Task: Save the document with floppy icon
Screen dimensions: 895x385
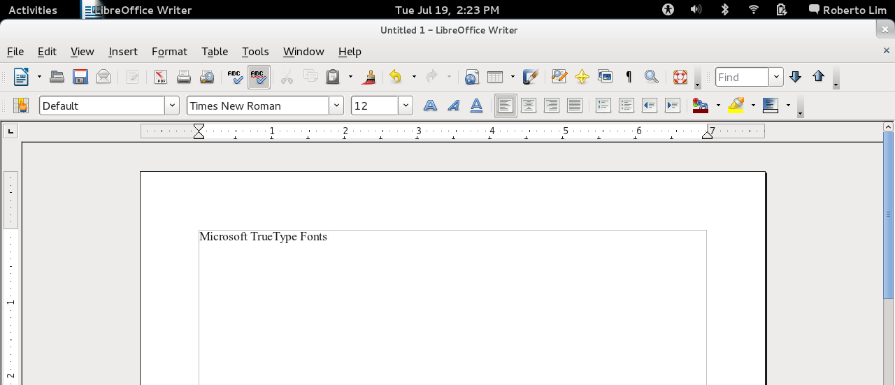Action: point(80,77)
